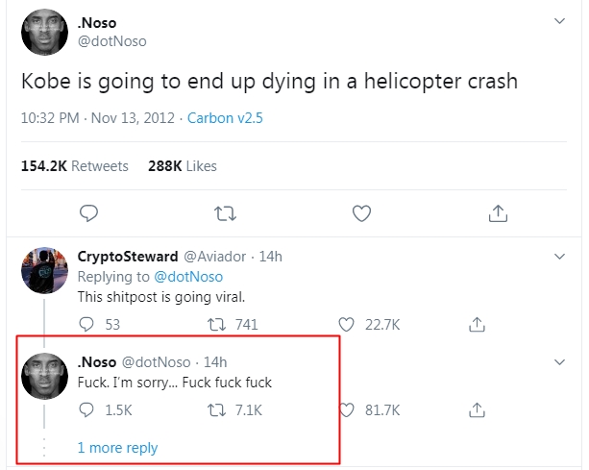Retweet .Noso's apology reply with 7.1K retweets
Image resolution: width=589 pixels, height=470 pixels.
217,409
